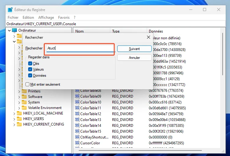
Task: Open the ? help menu
Action: pyautogui.click(x=74, y=17)
